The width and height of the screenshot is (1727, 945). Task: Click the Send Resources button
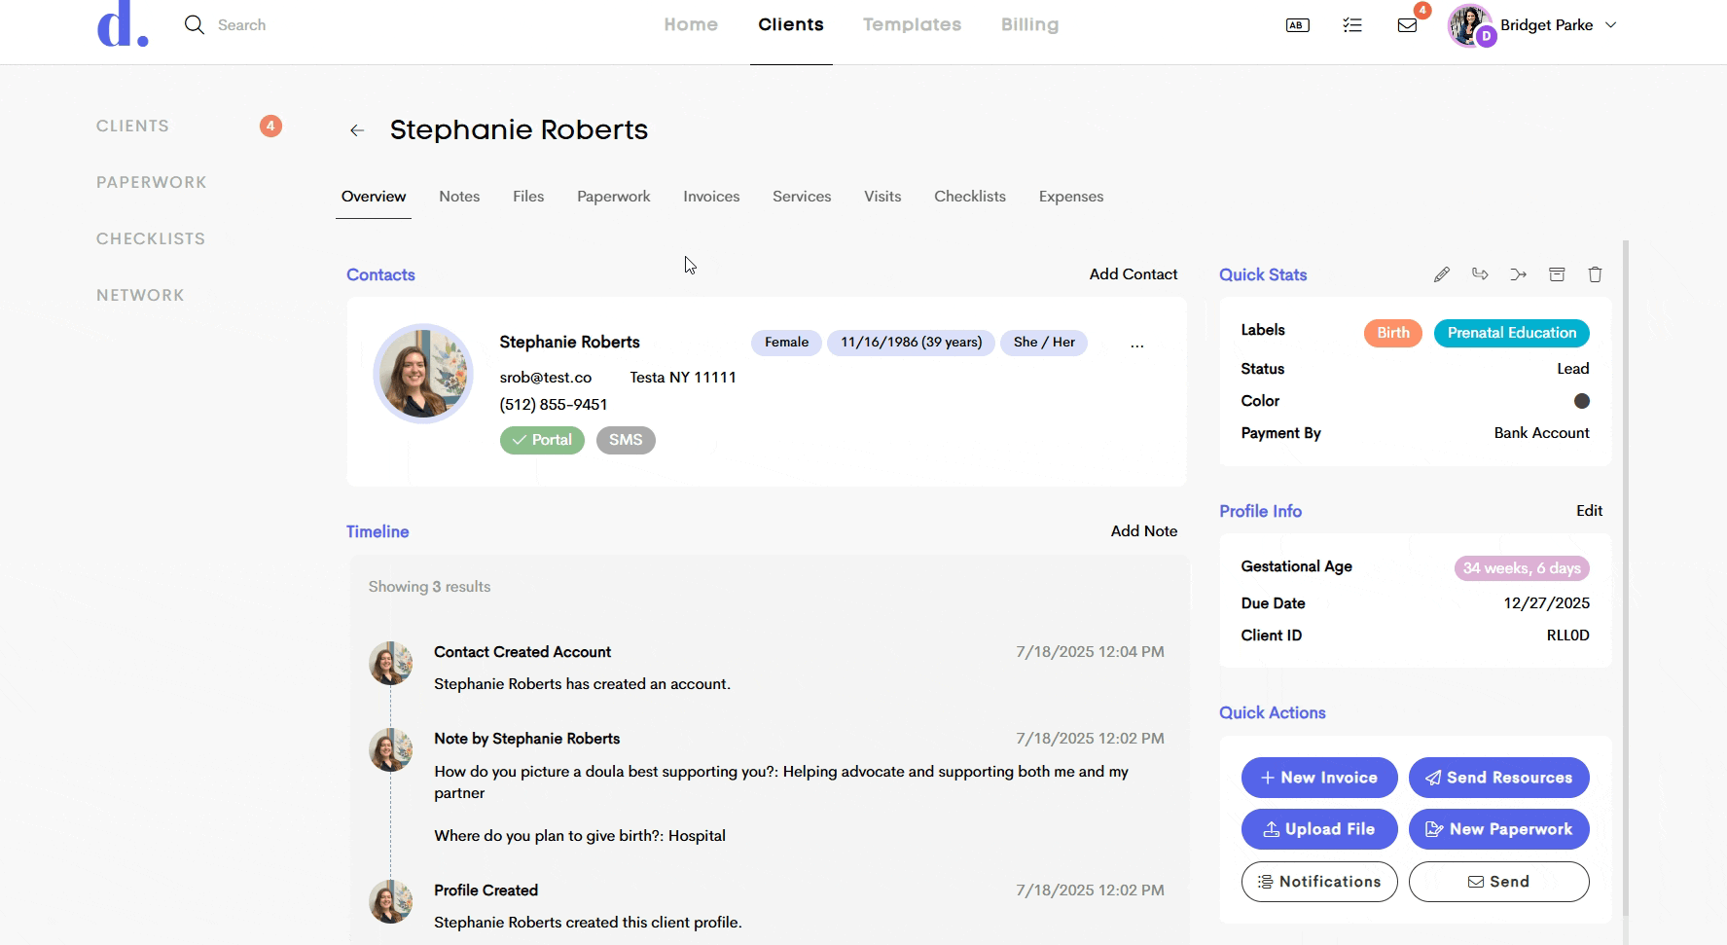tap(1498, 778)
